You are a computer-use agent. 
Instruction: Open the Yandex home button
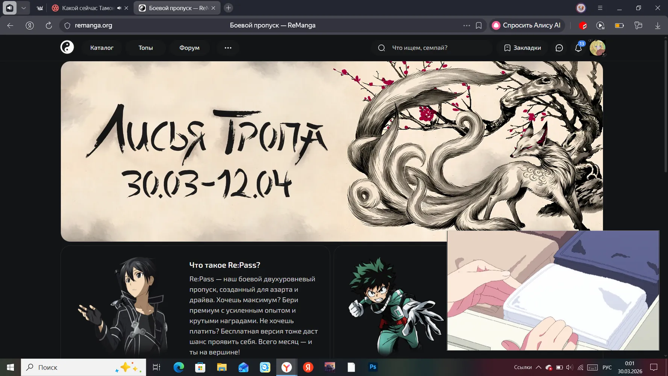pos(30,25)
